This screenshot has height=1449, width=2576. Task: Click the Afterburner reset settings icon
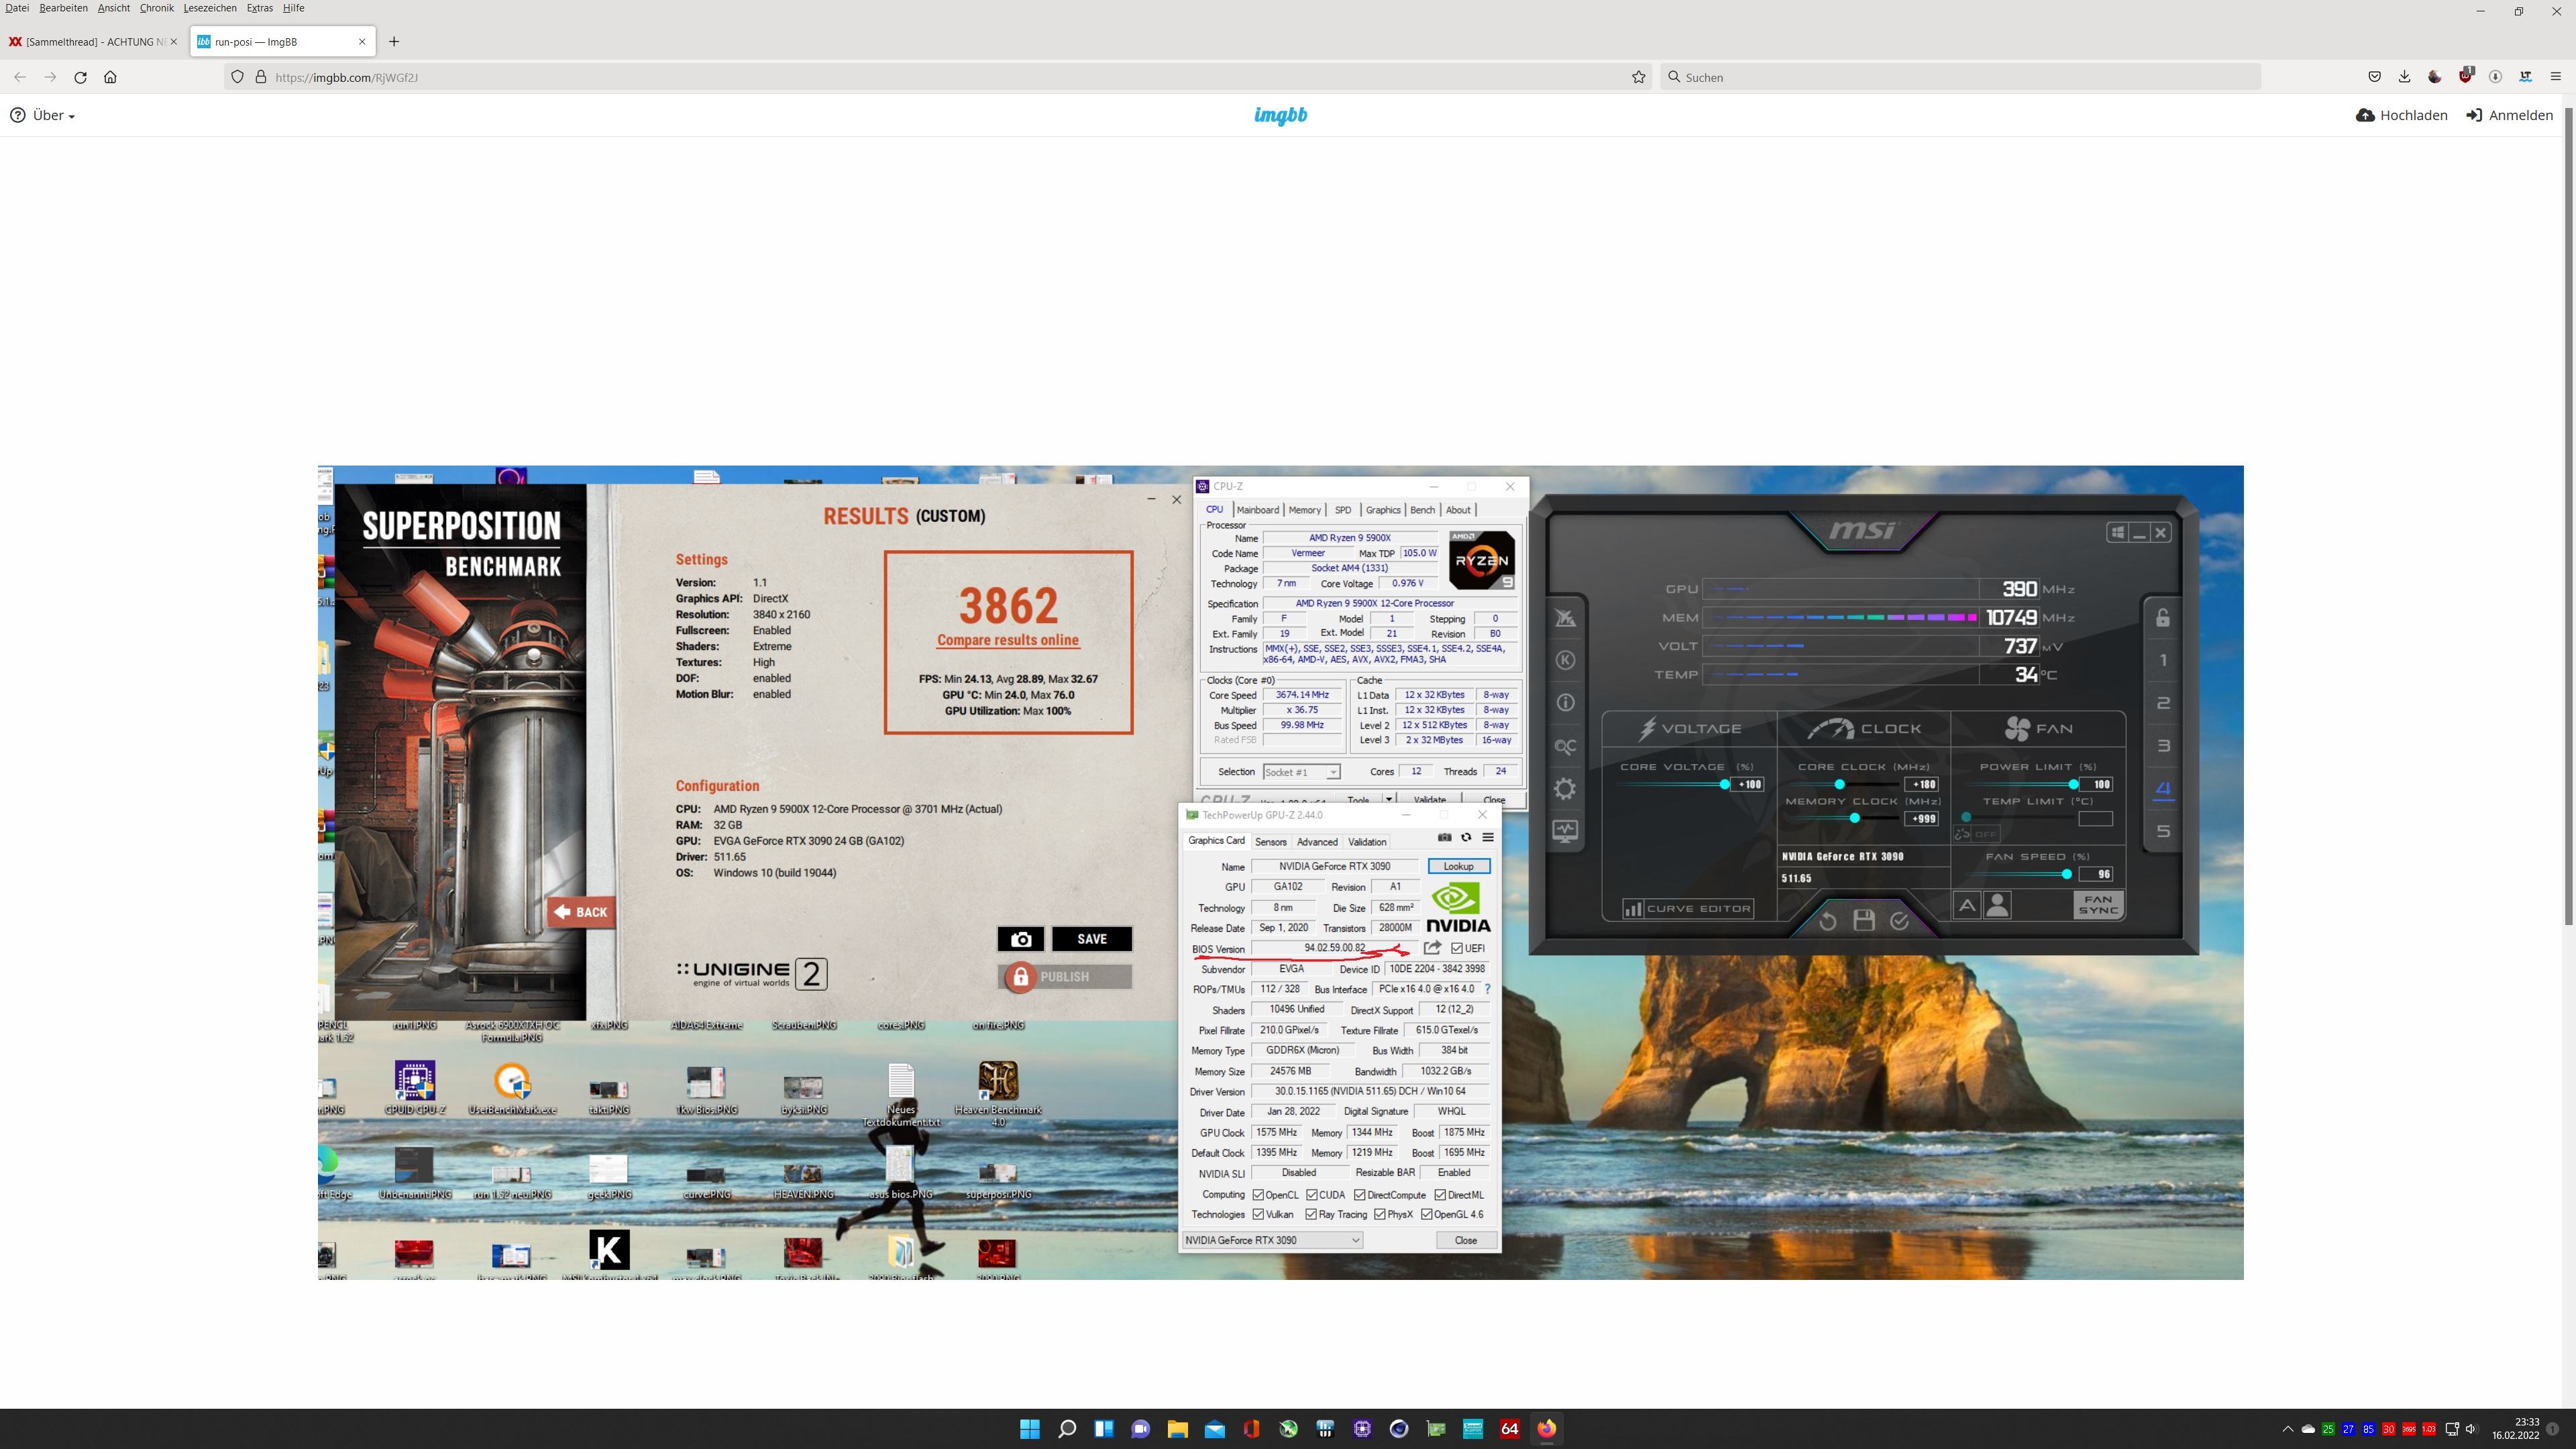pyautogui.click(x=1827, y=921)
